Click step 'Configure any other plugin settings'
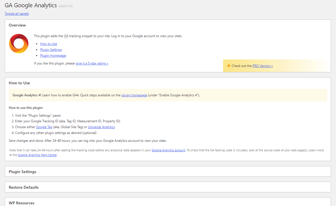 click(56, 133)
